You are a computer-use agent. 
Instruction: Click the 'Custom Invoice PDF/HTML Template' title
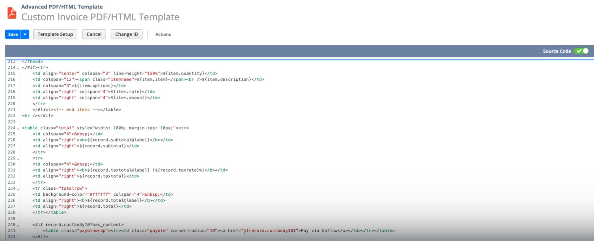click(x=100, y=17)
